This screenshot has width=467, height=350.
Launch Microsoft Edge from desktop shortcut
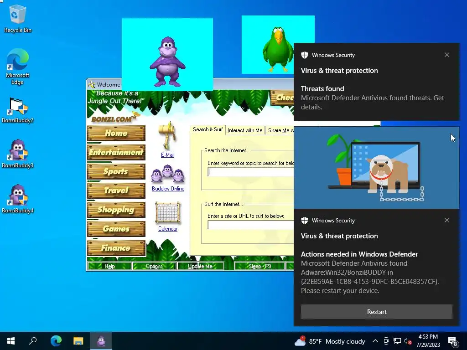coord(18,67)
